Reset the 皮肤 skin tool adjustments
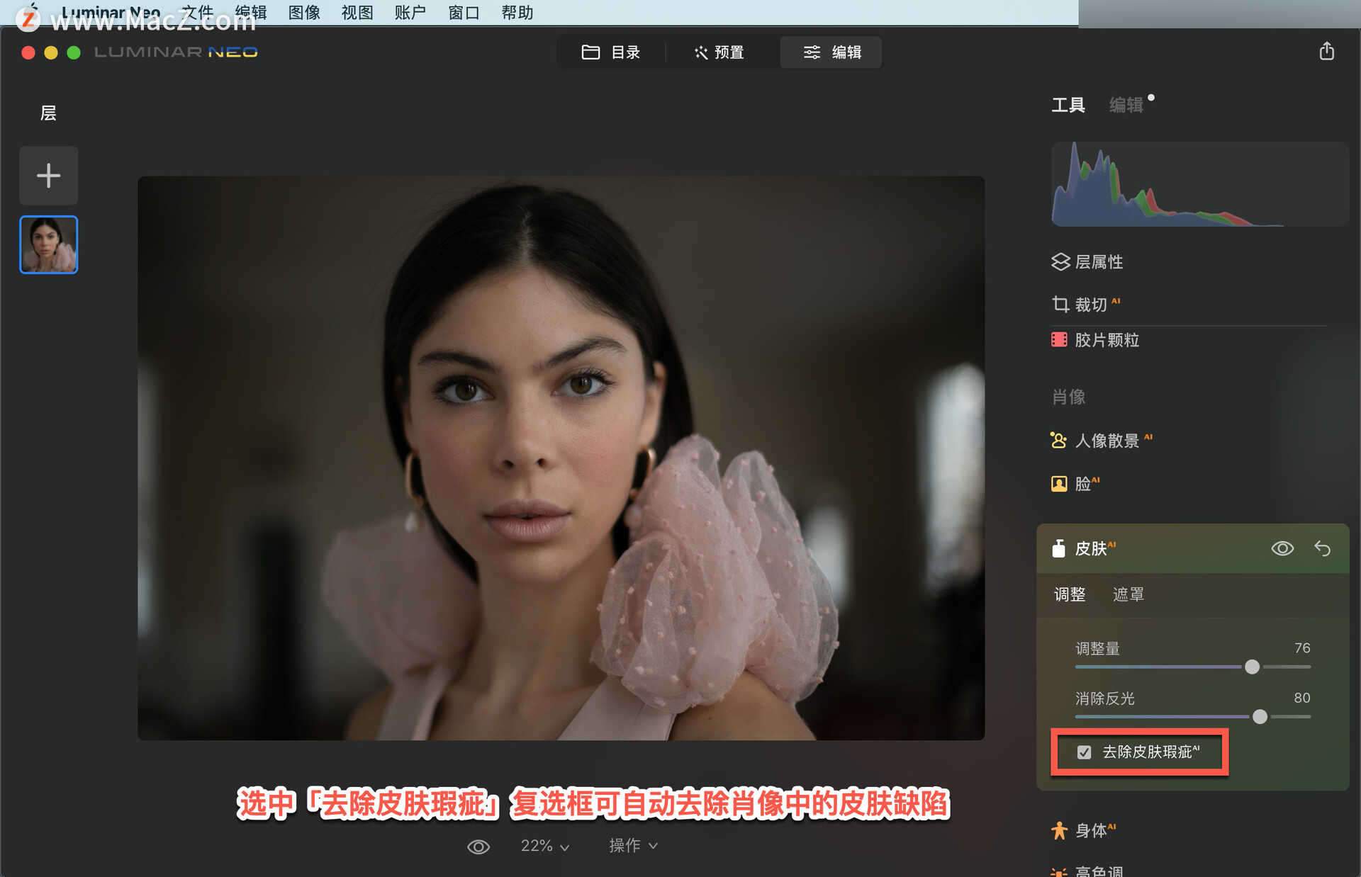Image resolution: width=1361 pixels, height=877 pixels. pos(1322,548)
